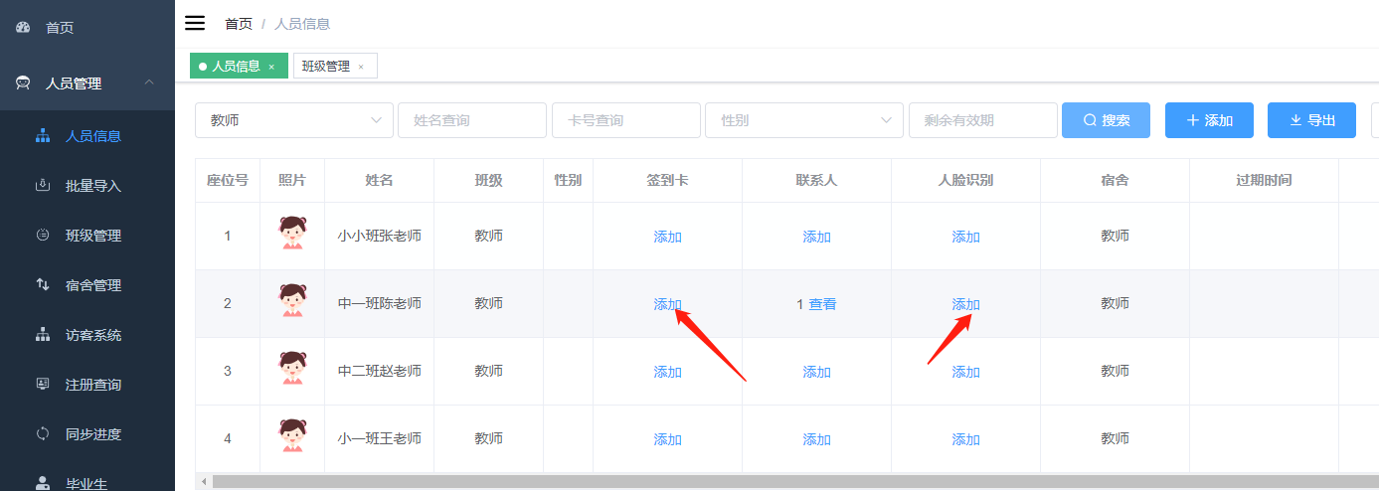
Task: Click 首页 in the breadcrumb
Action: pos(239,24)
